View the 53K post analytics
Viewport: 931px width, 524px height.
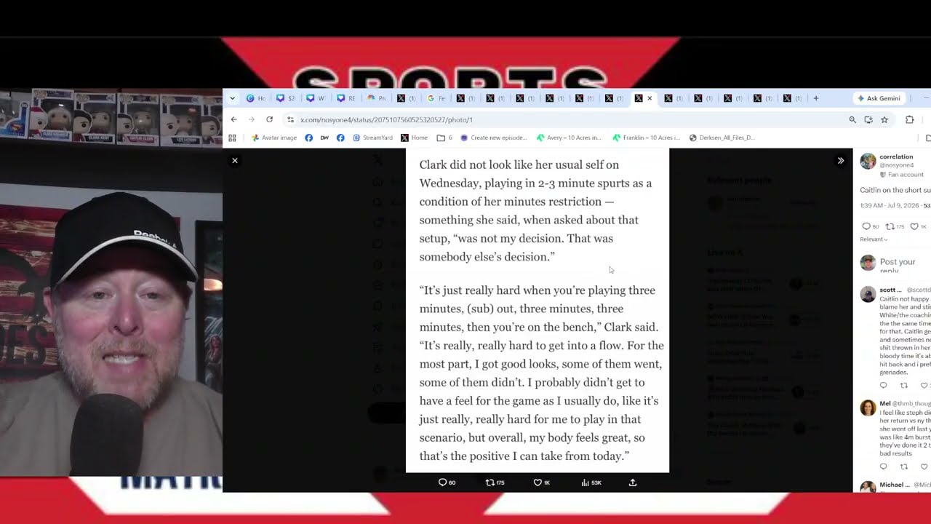point(591,483)
